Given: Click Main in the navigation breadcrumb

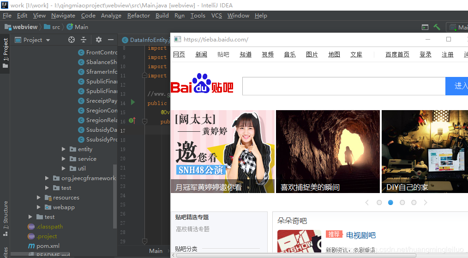Looking at the screenshot, I should [81, 27].
